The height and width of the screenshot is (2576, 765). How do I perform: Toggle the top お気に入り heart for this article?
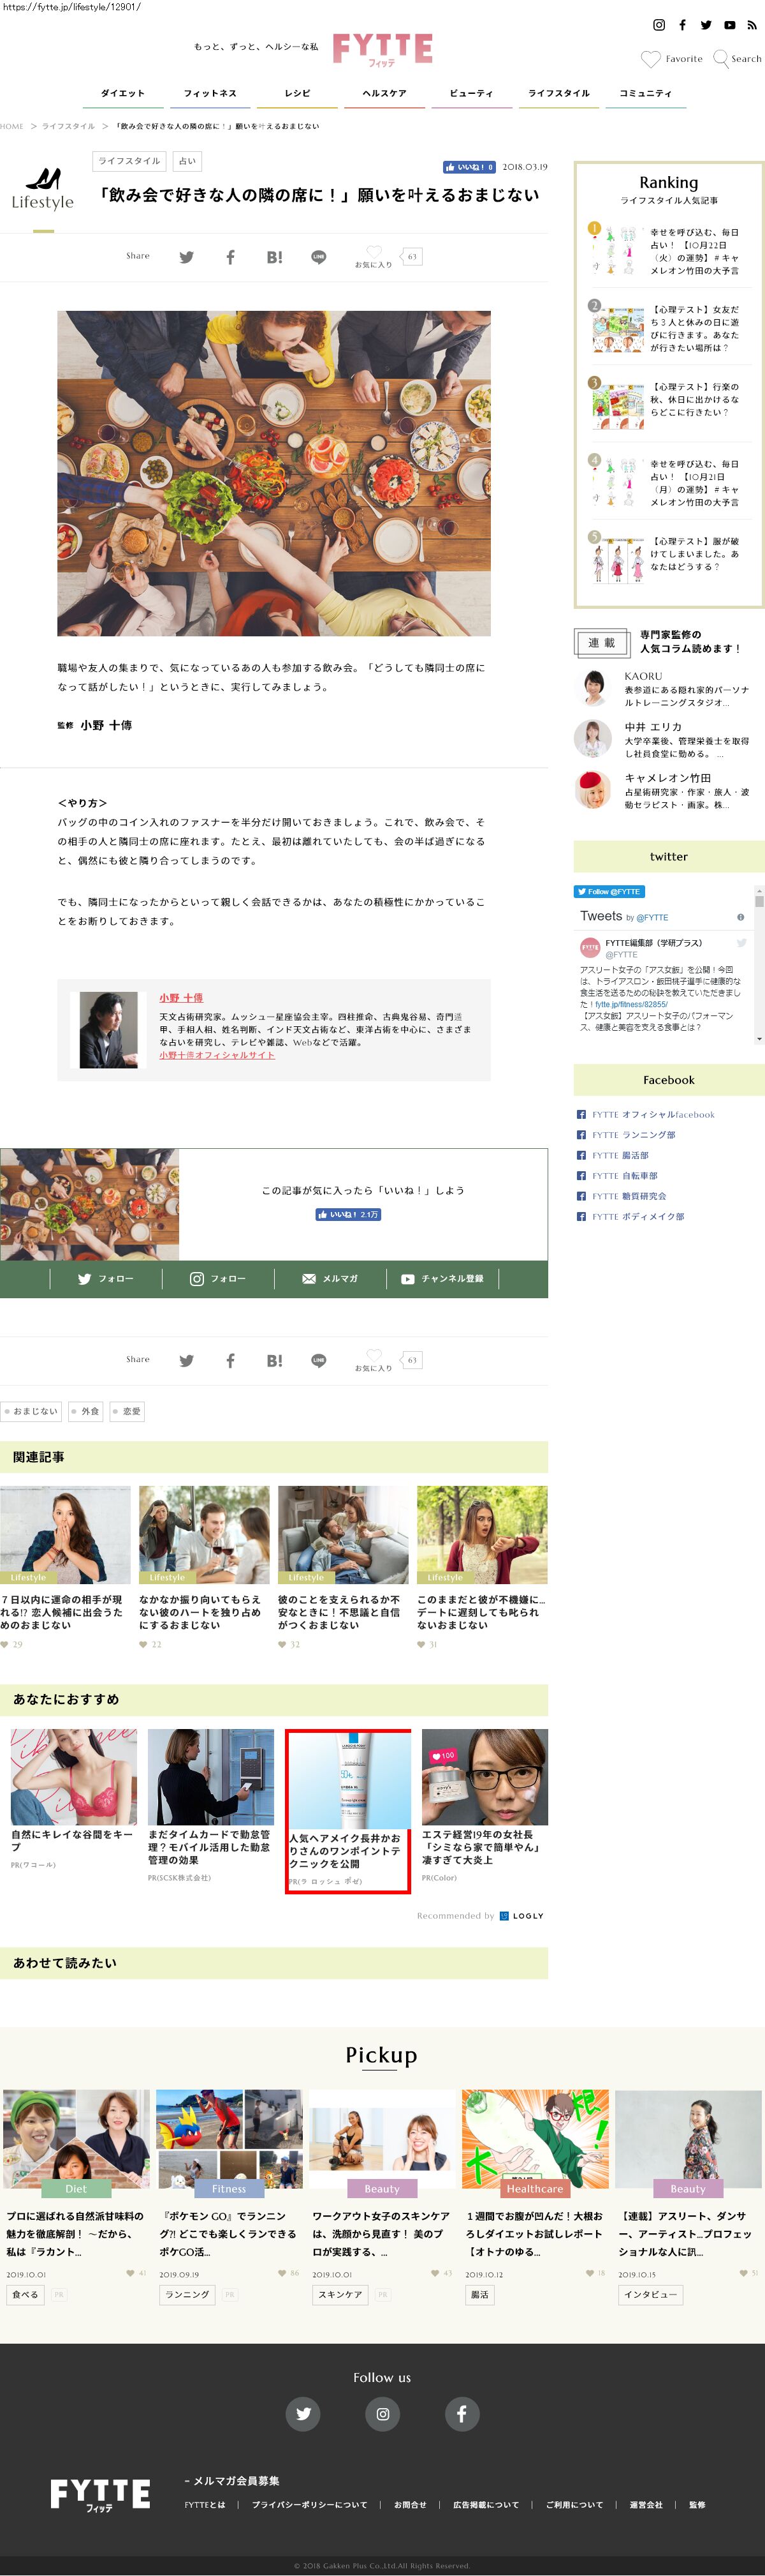[374, 253]
